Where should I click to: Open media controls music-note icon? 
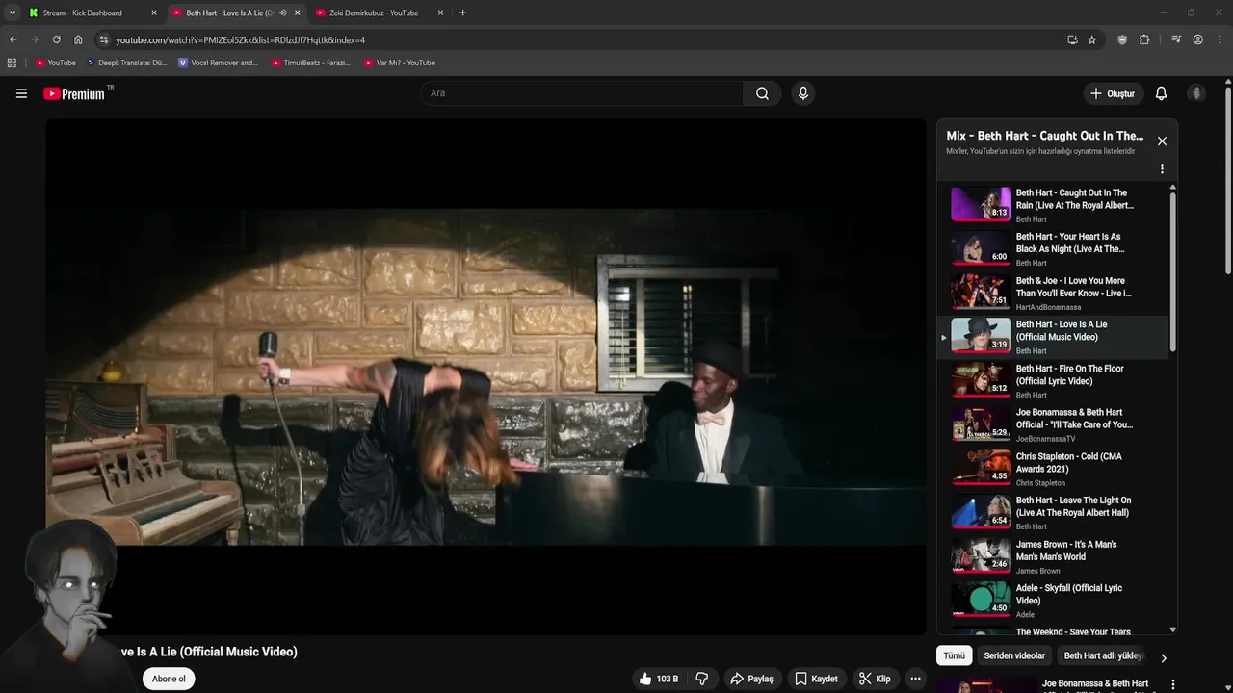click(x=1176, y=39)
